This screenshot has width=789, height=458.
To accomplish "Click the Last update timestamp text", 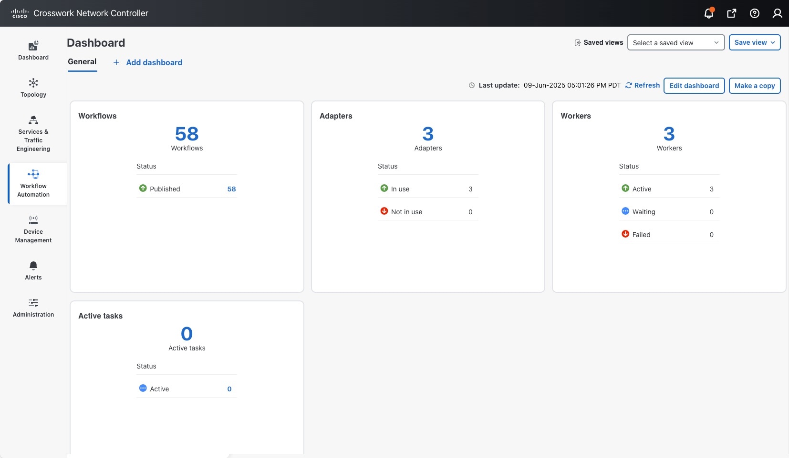I will pyautogui.click(x=572, y=85).
